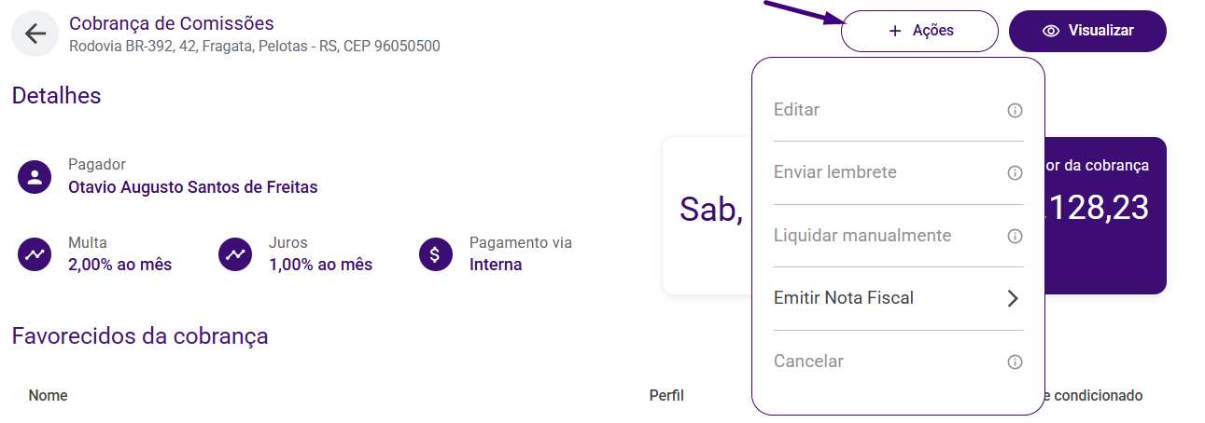Click info icon beside Liquidar manualmente
The image size is (1205, 423).
pos(1015,237)
